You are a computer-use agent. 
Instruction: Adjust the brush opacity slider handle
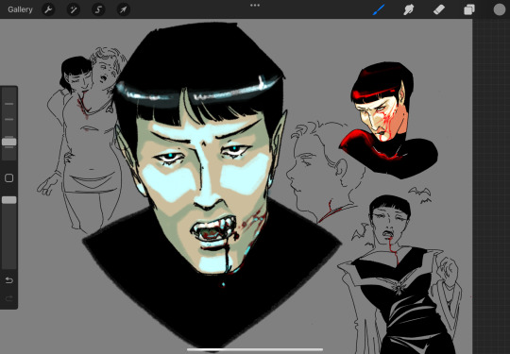pyautogui.click(x=9, y=200)
